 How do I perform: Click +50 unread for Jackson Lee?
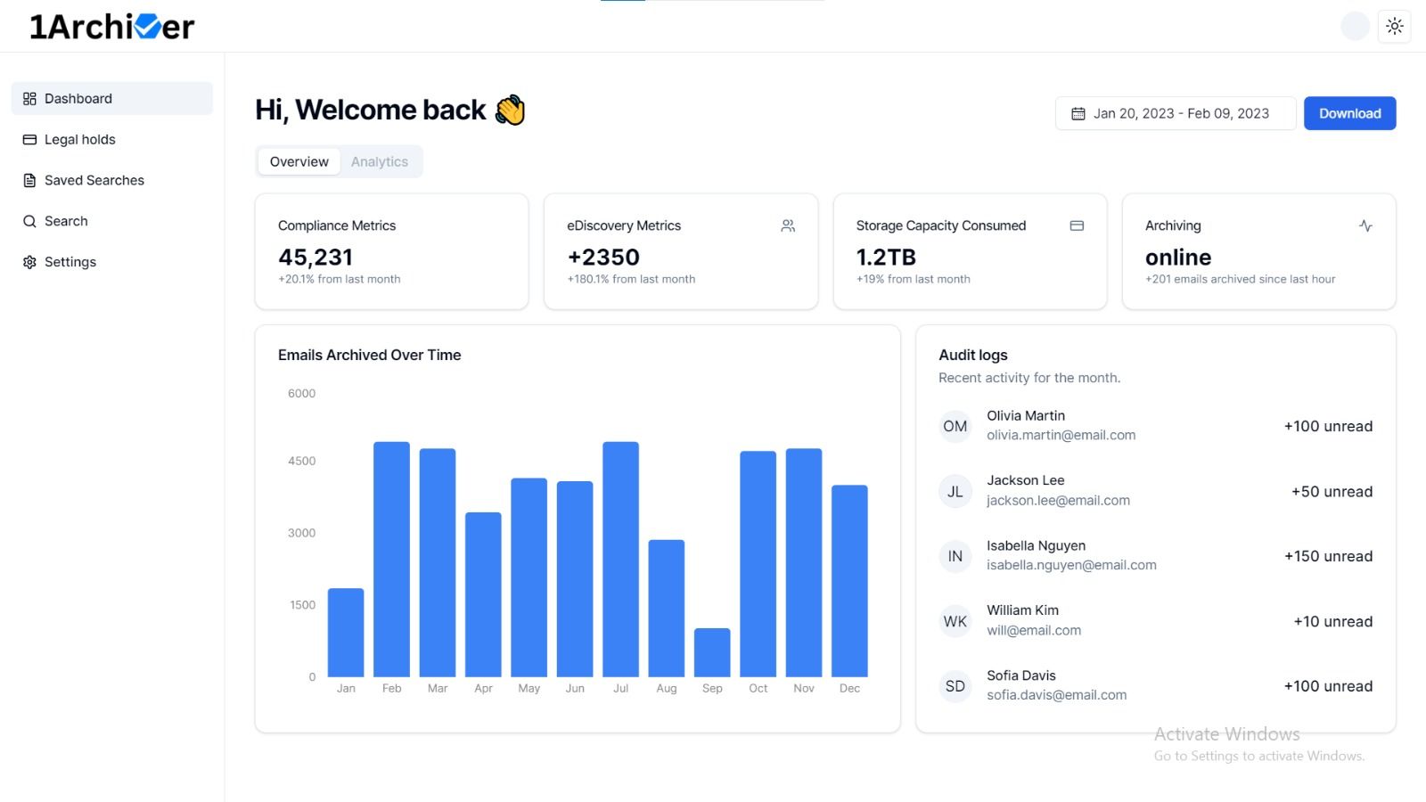[1332, 491]
